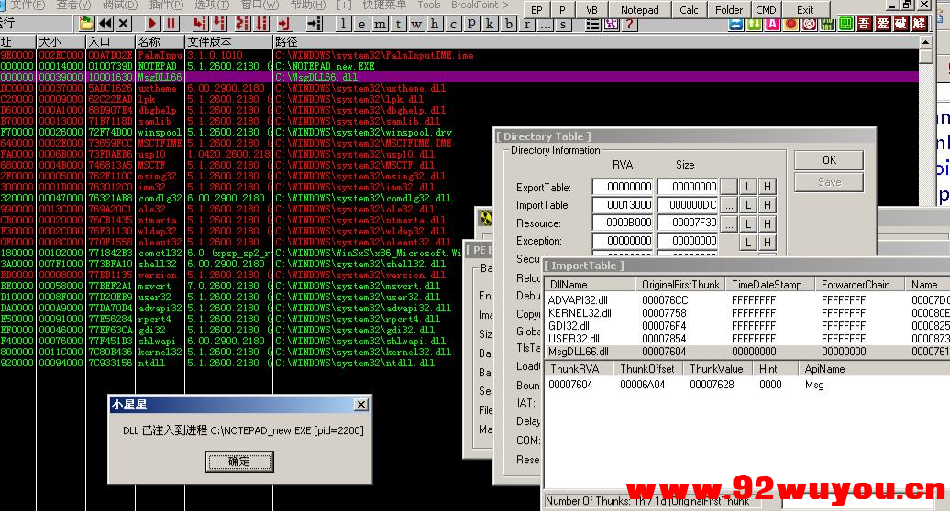Click the ImportTable RVA input field
The width and height of the screenshot is (950, 511).
pos(622,205)
